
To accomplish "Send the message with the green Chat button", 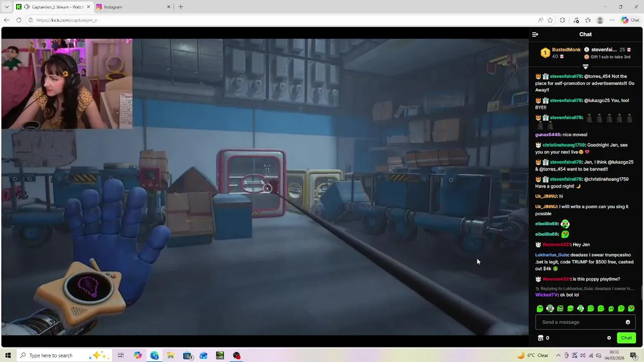I will pyautogui.click(x=626, y=338).
